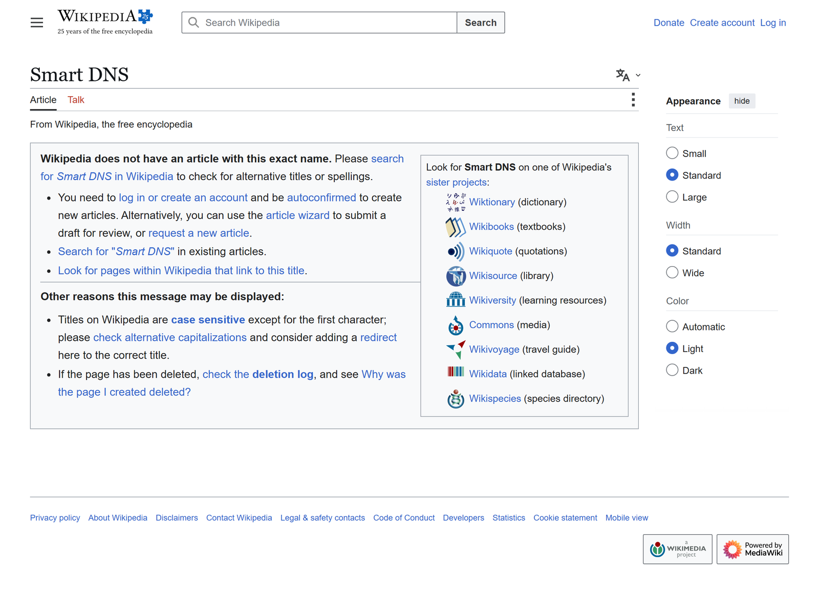819x614 pixels.
Task: Open the Log in link
Action: pos(773,23)
